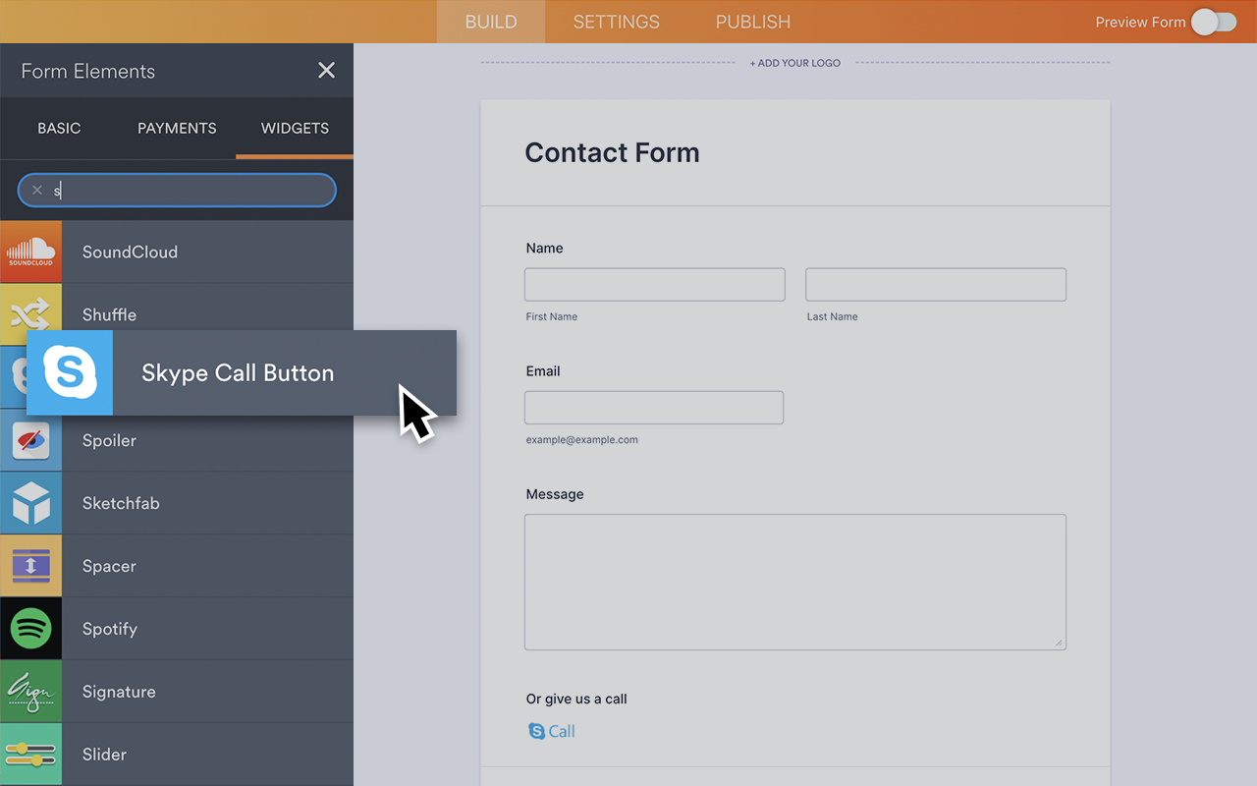The width and height of the screenshot is (1257, 786).
Task: Click the Spoiler eye icon
Action: pyautogui.click(x=30, y=440)
